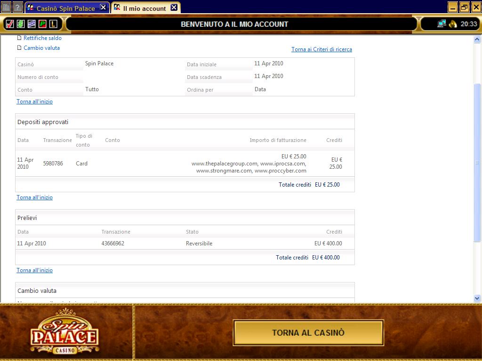Screen dimensions: 482x361
Task: Switch to the Casinò Spin Palace tab
Action: (x=66, y=8)
